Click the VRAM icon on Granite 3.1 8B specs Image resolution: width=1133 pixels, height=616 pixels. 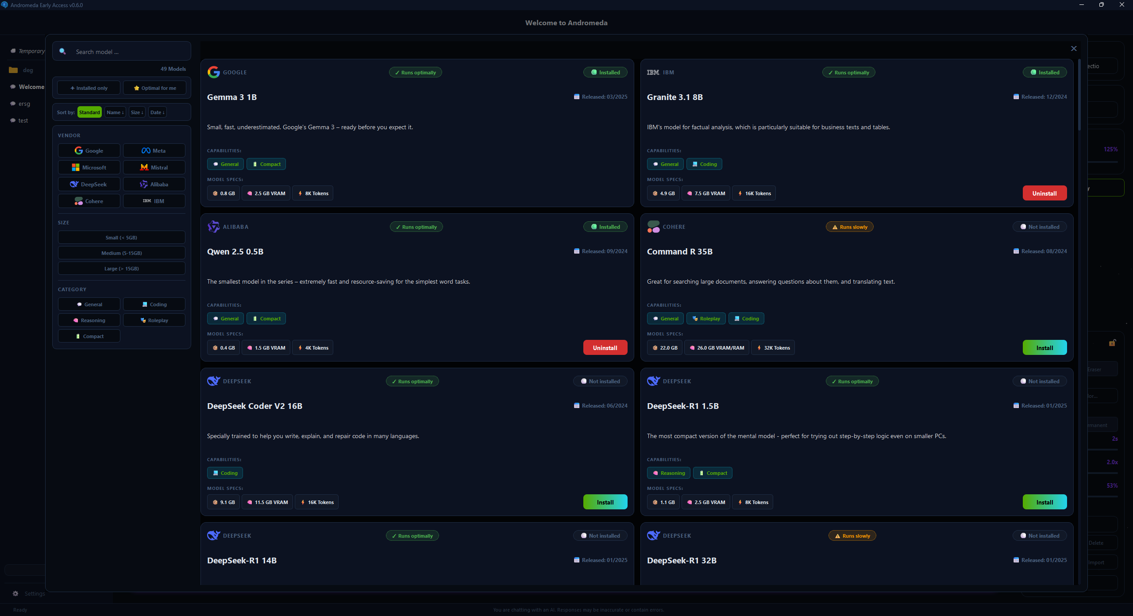tap(690, 193)
